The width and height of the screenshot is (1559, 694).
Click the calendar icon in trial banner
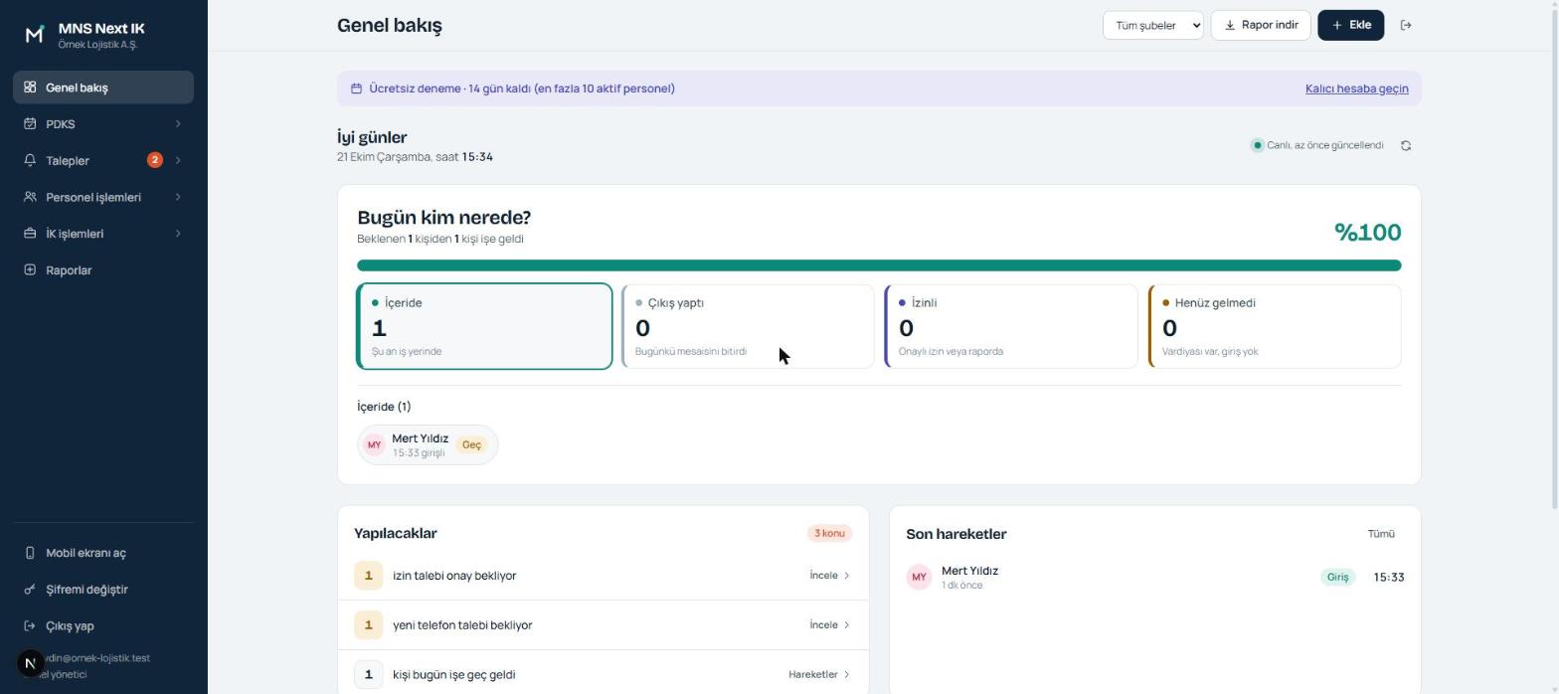pos(356,88)
